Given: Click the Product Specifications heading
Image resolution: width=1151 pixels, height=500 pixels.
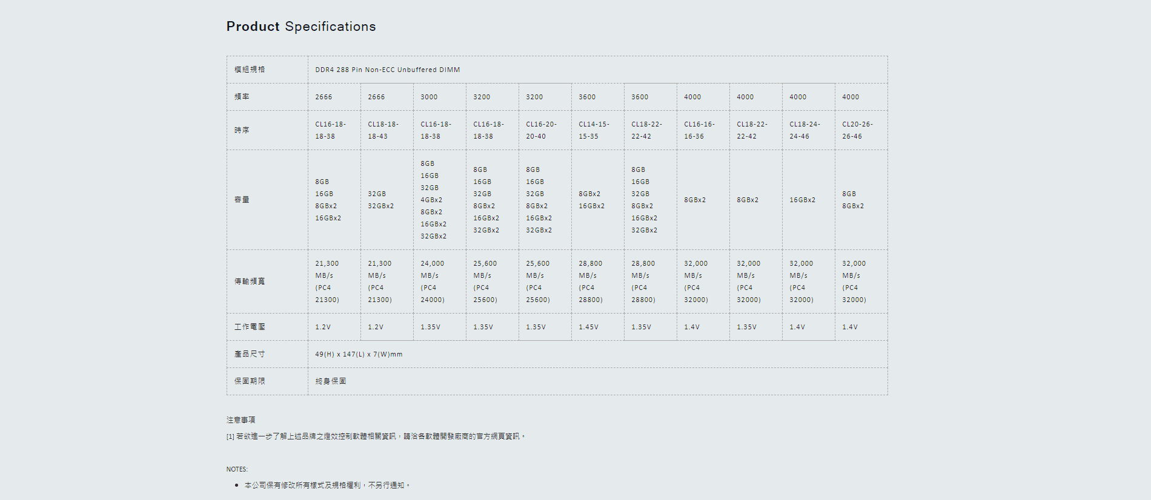Looking at the screenshot, I should click(301, 27).
